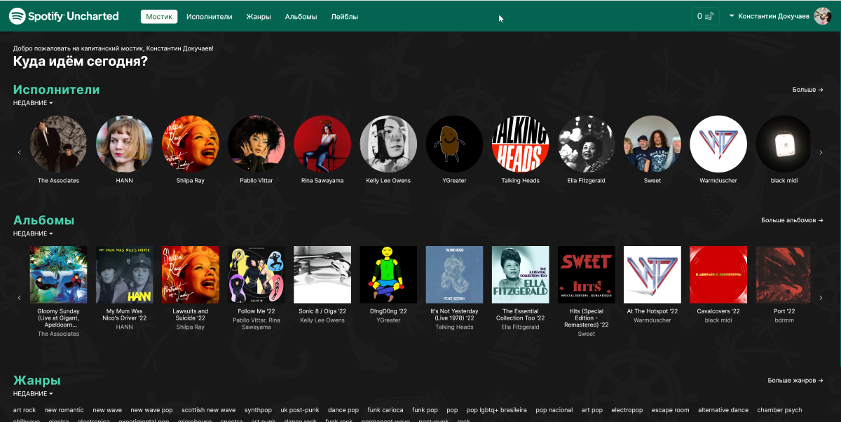The width and height of the screenshot is (841, 422).
Task: Select the pop nacional genre
Action: 554,410
